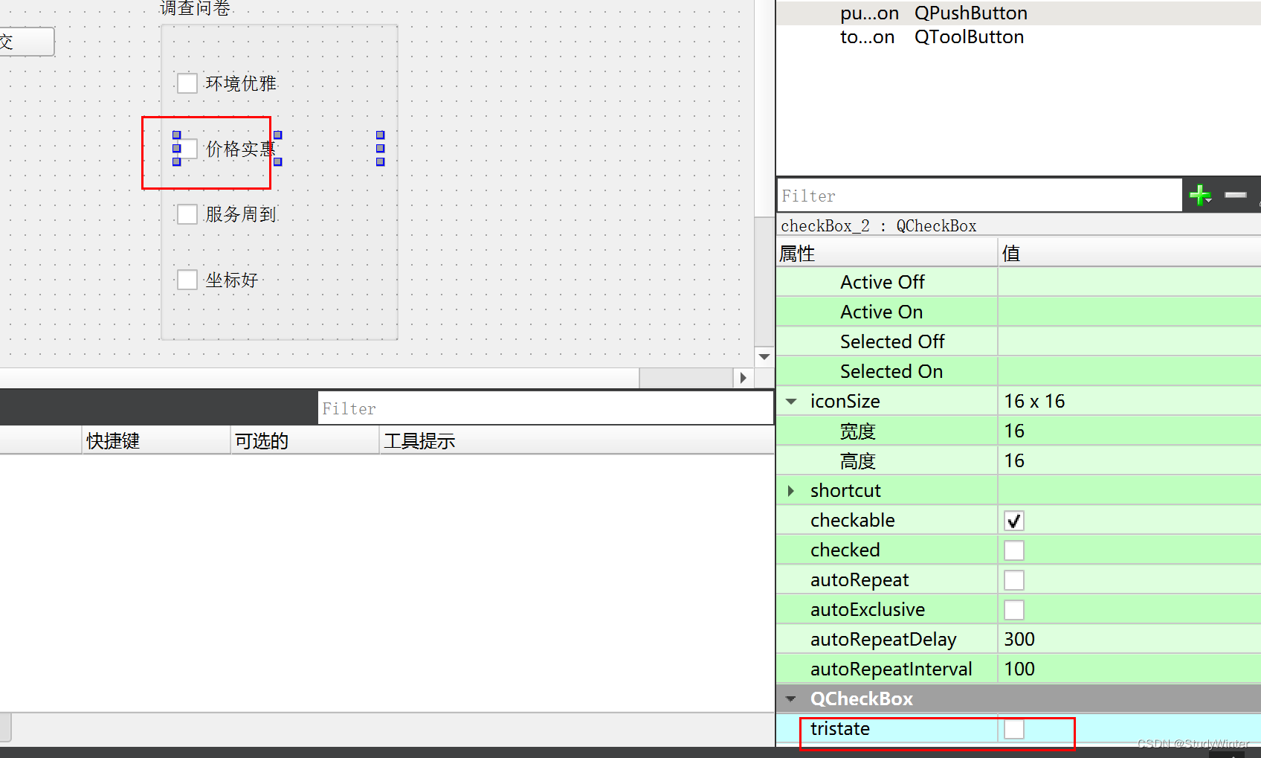Click the checkBox_2 : QCheckBox label
The width and height of the screenshot is (1261, 758).
pyautogui.click(x=879, y=226)
